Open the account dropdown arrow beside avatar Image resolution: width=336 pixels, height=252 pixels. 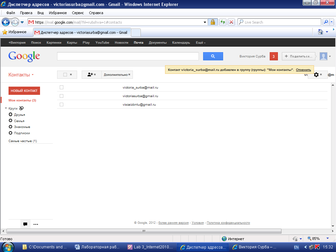330,56
